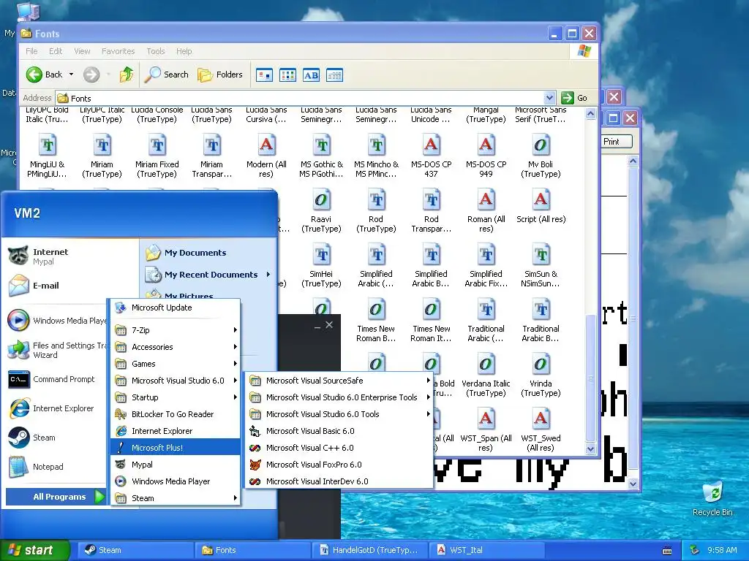Switch to Large Icons view

(x=264, y=75)
